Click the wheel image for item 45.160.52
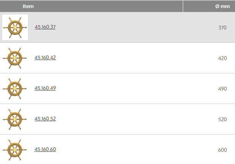This screenshot has height=164, width=235. [x=15, y=119]
